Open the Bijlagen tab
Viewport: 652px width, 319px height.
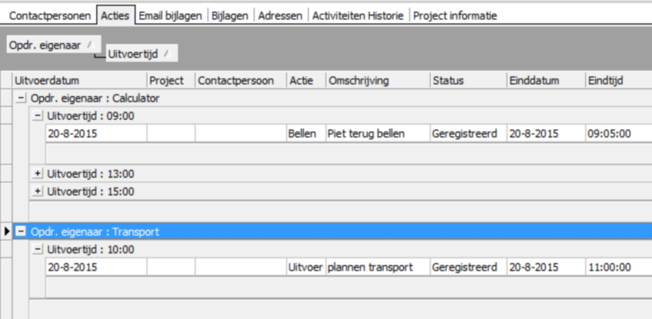click(230, 15)
